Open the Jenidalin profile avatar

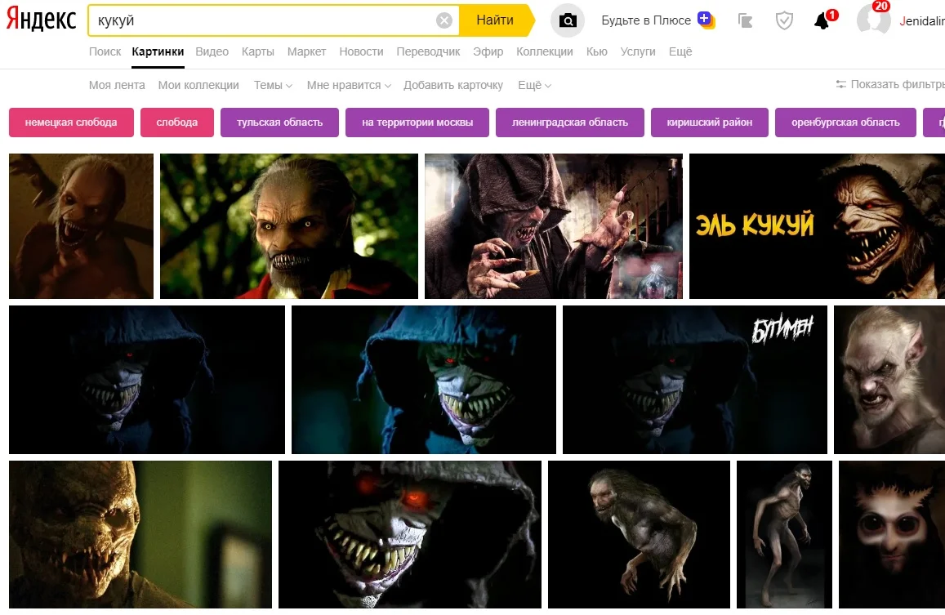pos(874,20)
